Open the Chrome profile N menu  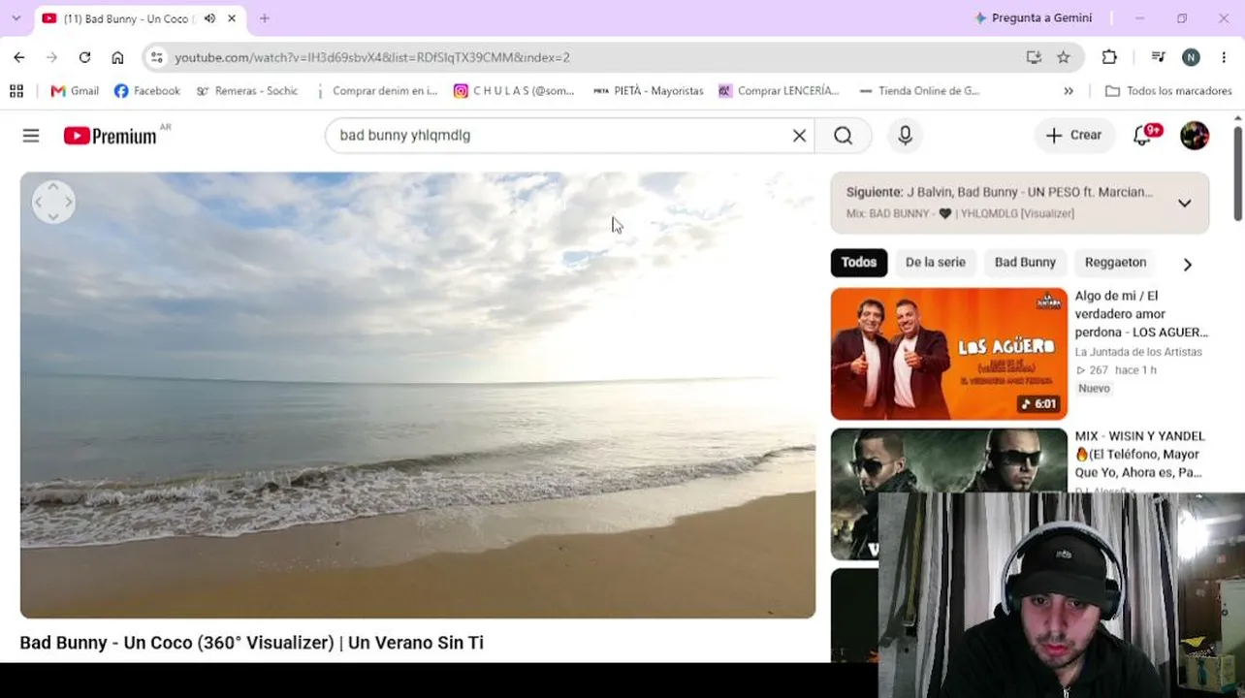click(x=1191, y=57)
